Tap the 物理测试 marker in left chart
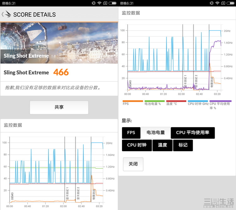This screenshot has width=236, height=210. (x=94, y=195)
